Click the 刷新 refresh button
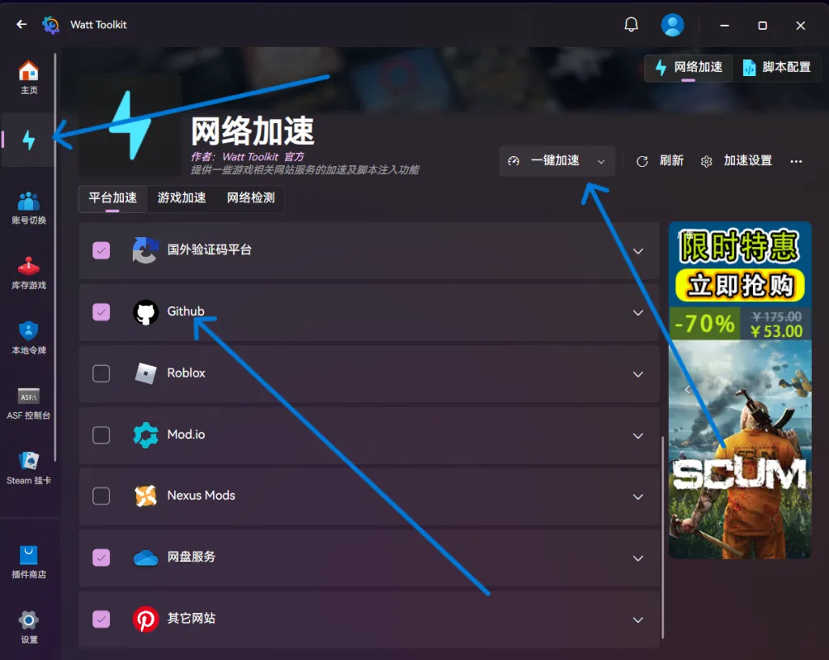This screenshot has width=829, height=660. [660, 161]
